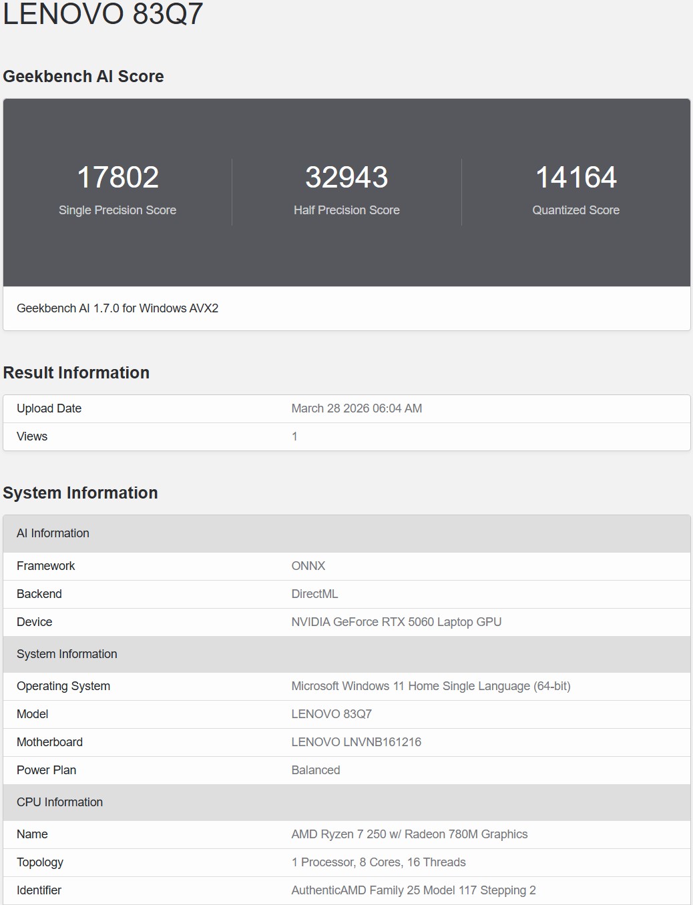Click the System Information section header
693x905 pixels.
(67, 654)
